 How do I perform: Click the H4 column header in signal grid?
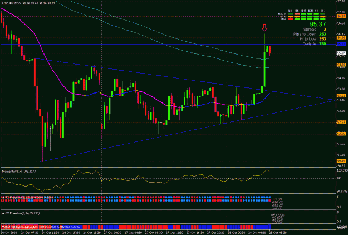click(323, 11)
